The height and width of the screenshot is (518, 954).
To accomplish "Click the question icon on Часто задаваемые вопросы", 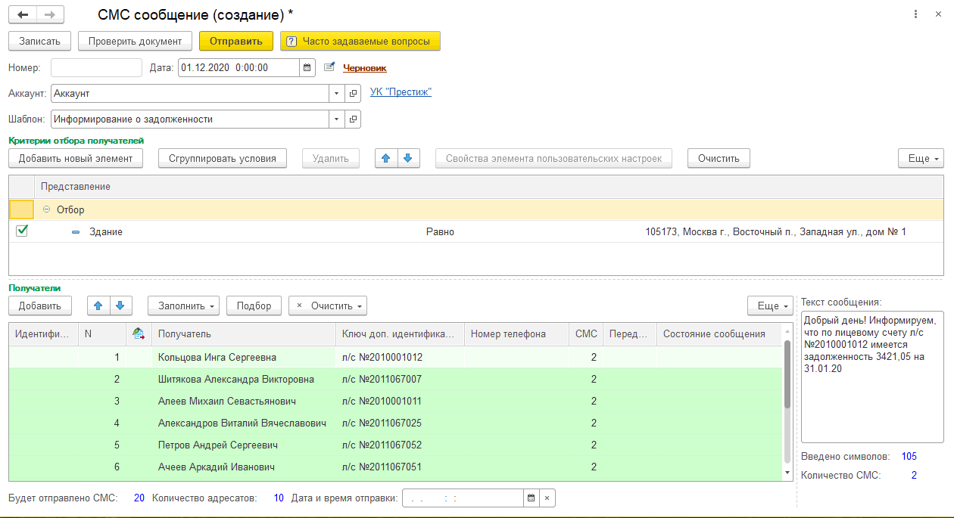I will coord(291,41).
